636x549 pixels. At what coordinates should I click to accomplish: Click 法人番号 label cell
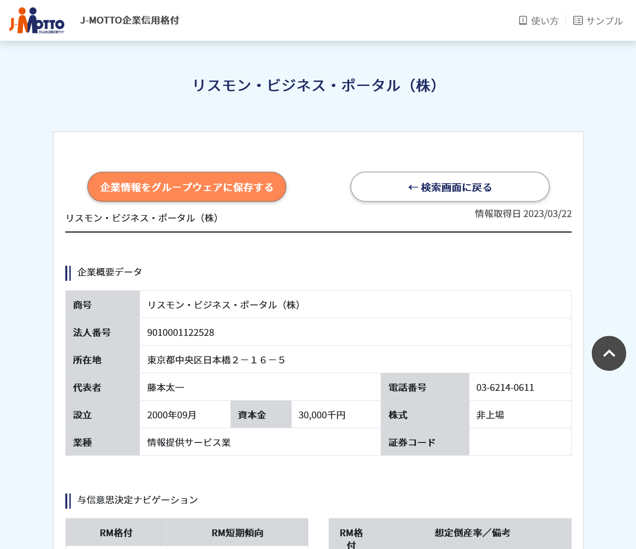103,332
